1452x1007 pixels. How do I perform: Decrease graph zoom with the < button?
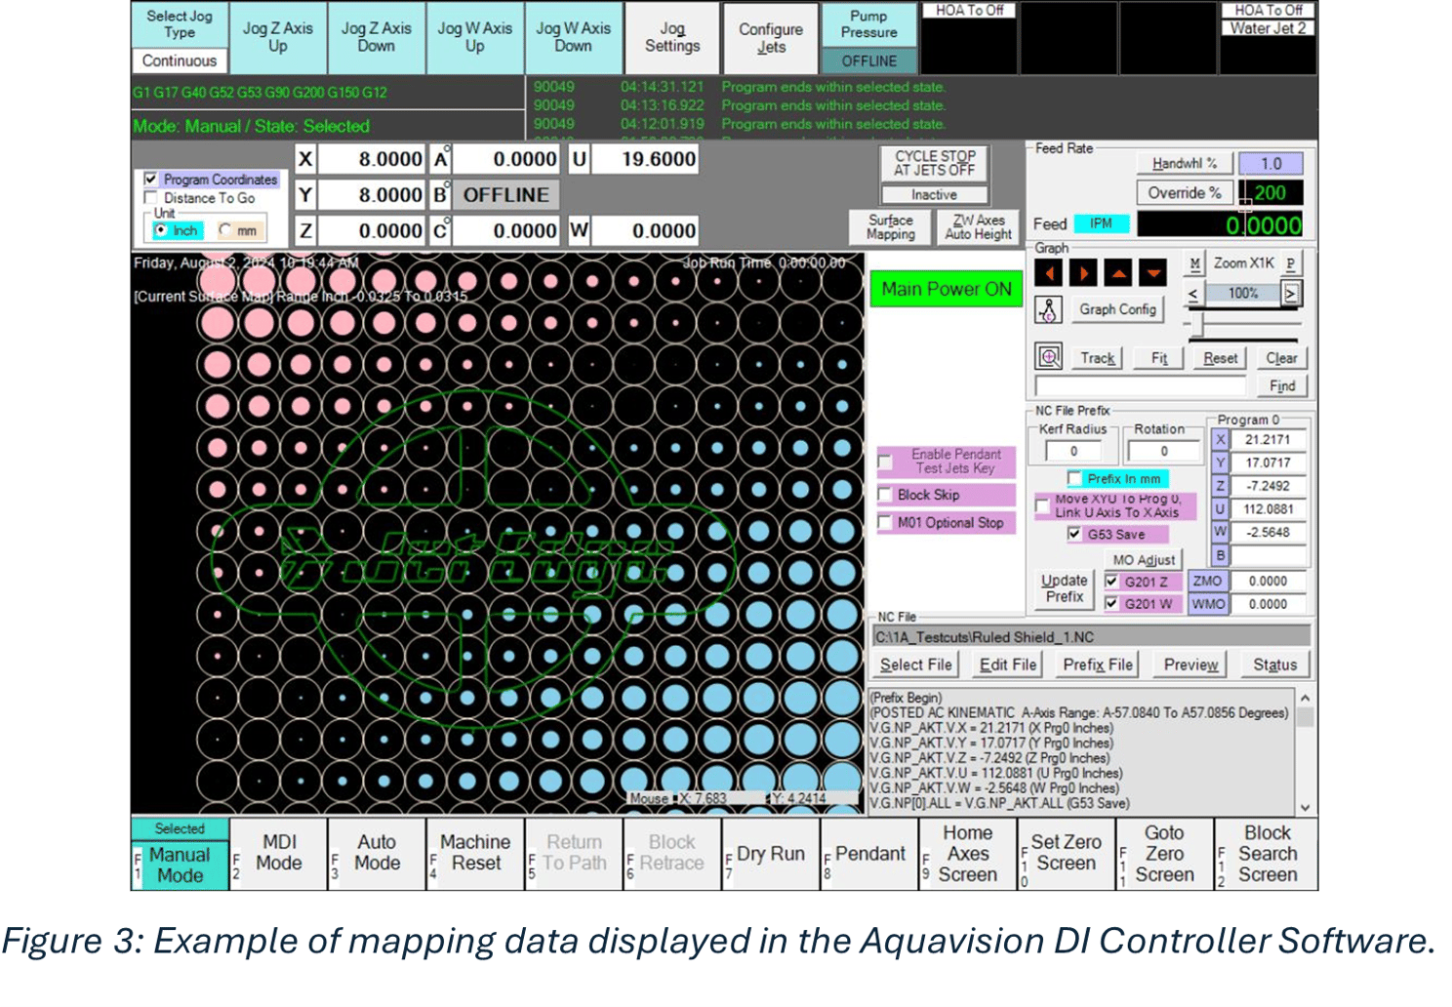tap(1192, 293)
